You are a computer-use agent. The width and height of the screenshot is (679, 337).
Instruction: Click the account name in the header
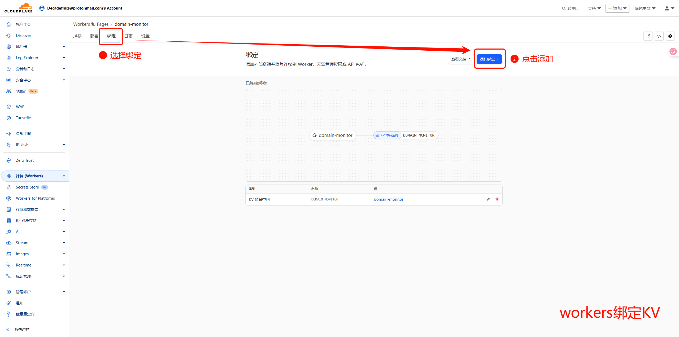click(85, 8)
